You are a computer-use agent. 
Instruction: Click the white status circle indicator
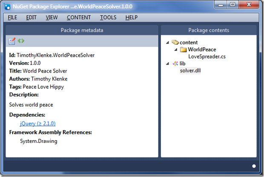pos(254,166)
